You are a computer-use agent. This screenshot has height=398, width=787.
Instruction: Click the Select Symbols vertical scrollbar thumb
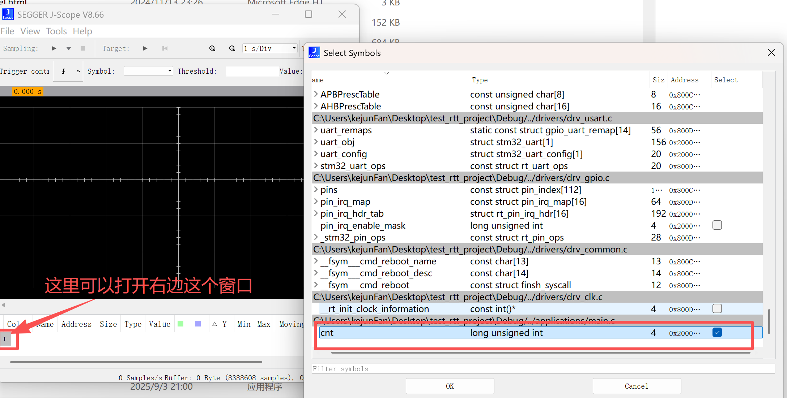(x=769, y=321)
